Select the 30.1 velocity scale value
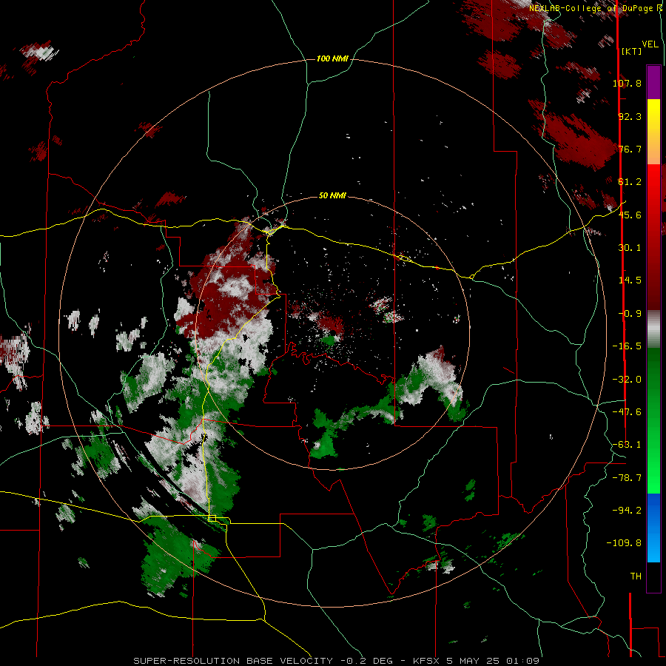The image size is (666, 666). pos(630,248)
